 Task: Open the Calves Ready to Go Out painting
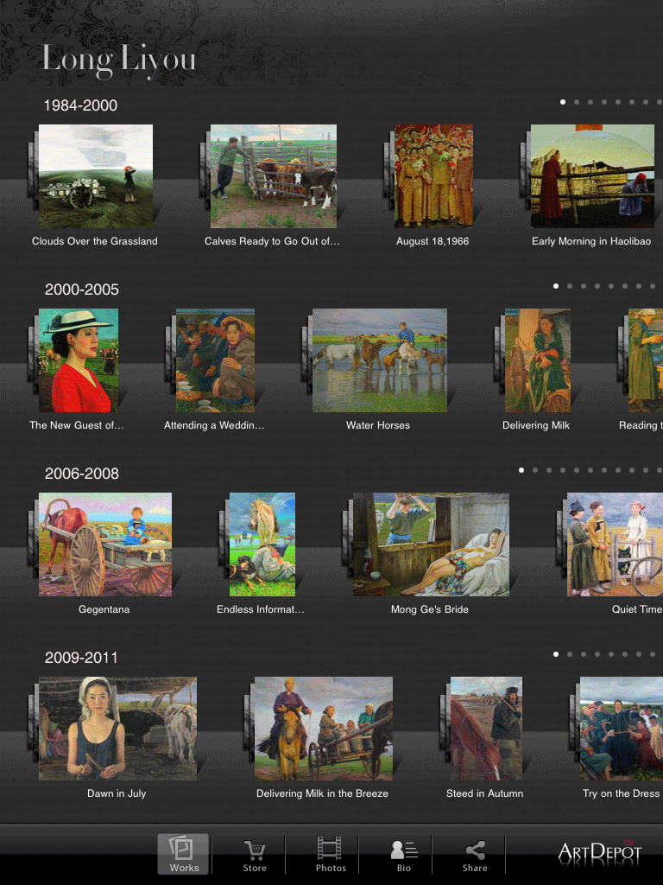click(274, 176)
